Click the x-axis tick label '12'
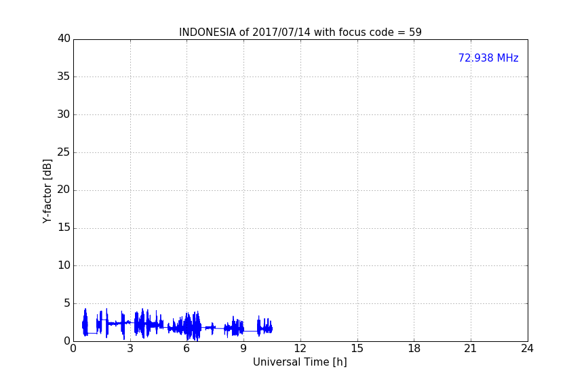Viewport: 586px width, 390px height. pos(300,349)
